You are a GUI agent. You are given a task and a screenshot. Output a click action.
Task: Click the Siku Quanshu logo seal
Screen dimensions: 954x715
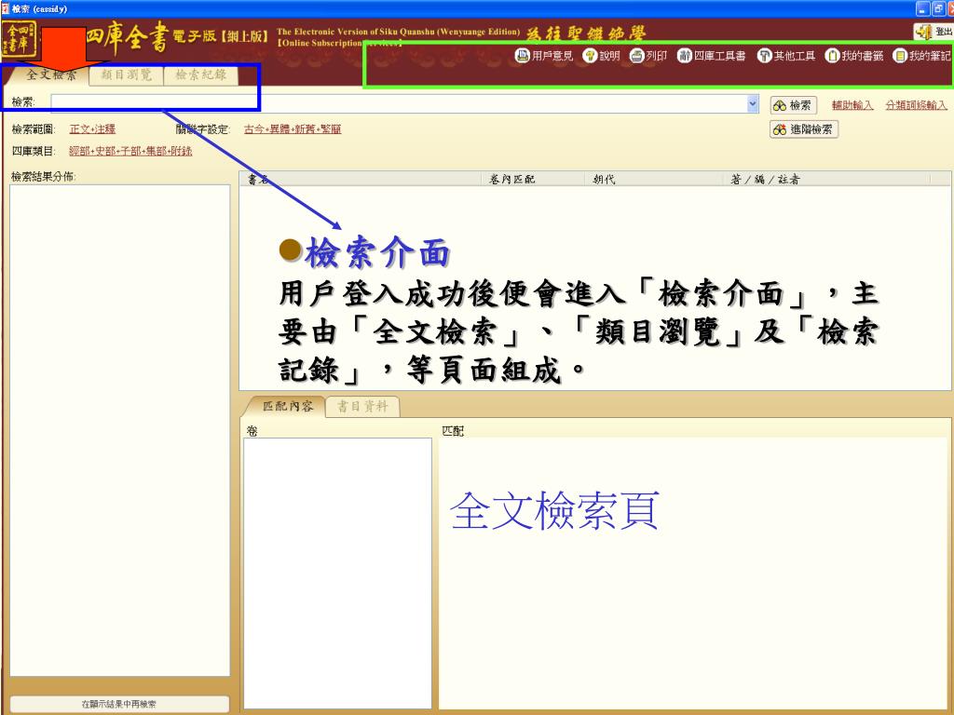(x=19, y=38)
